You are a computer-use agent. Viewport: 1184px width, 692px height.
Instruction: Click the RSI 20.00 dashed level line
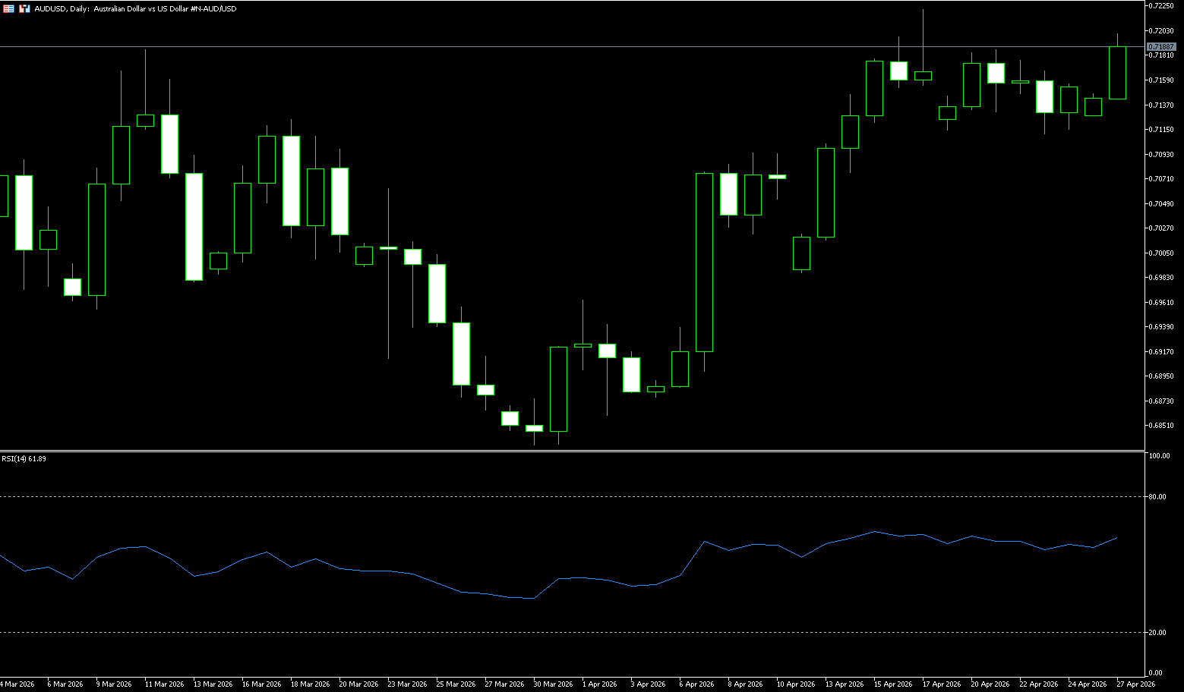[532, 632]
